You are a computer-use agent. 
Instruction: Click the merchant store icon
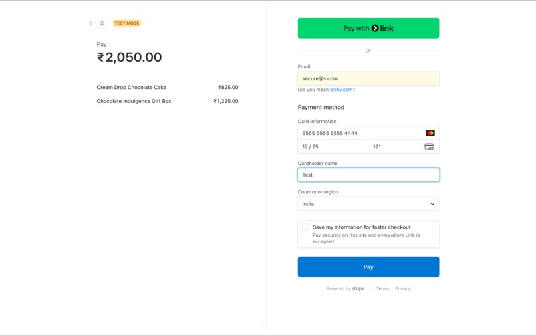(x=102, y=23)
